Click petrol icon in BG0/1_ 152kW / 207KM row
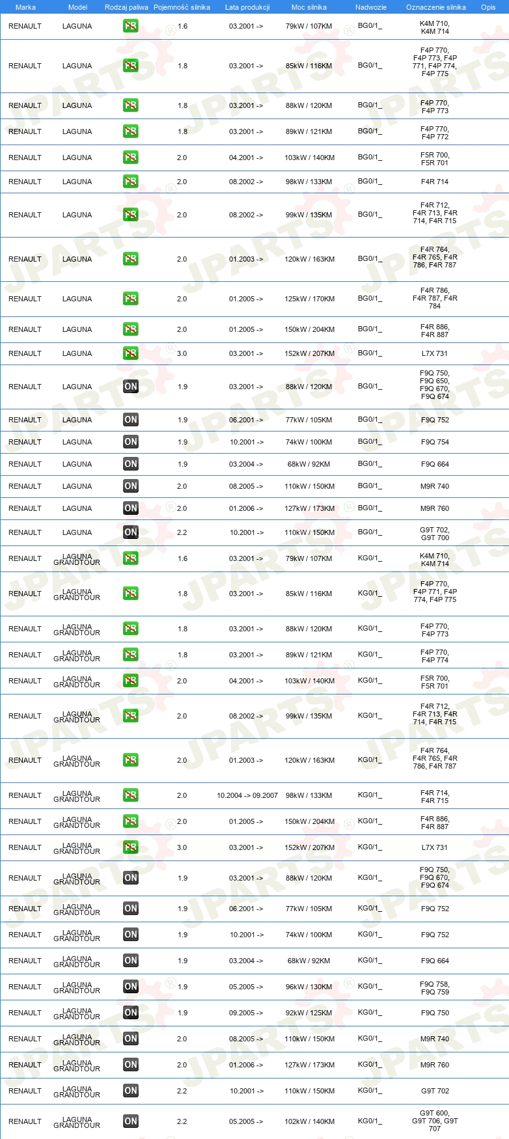 point(131,353)
